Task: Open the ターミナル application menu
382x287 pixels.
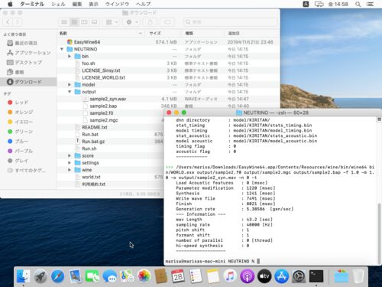Action: click(x=32, y=4)
